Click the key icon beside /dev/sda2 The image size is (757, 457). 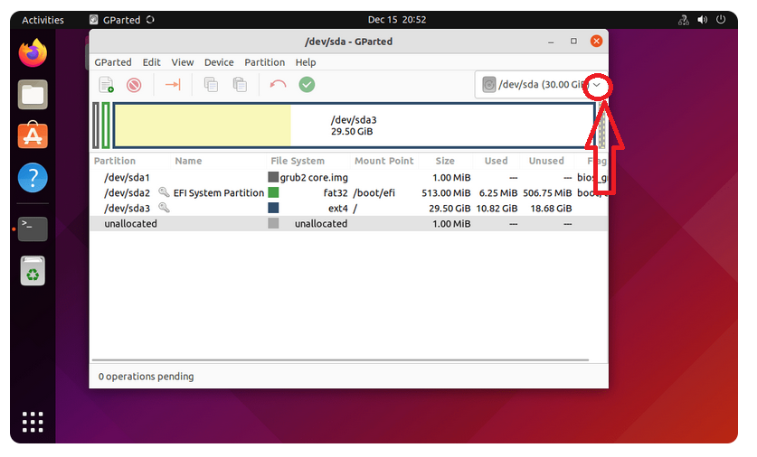tap(164, 192)
